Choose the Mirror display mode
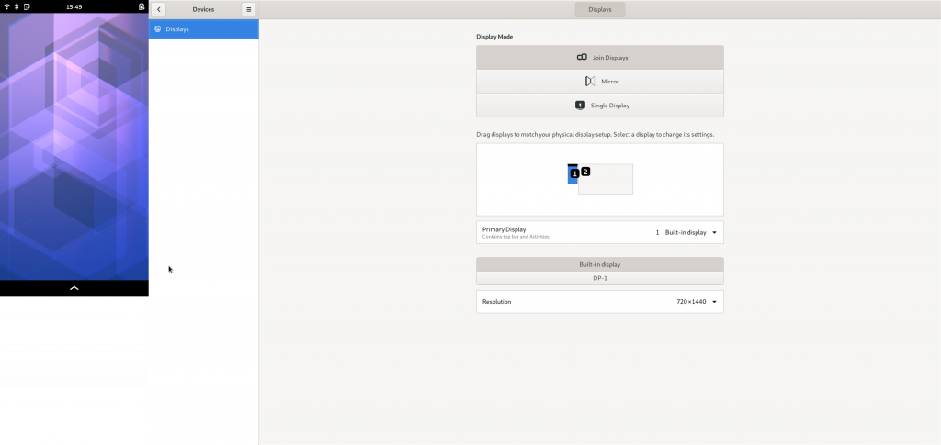This screenshot has height=445, width=941. click(599, 82)
